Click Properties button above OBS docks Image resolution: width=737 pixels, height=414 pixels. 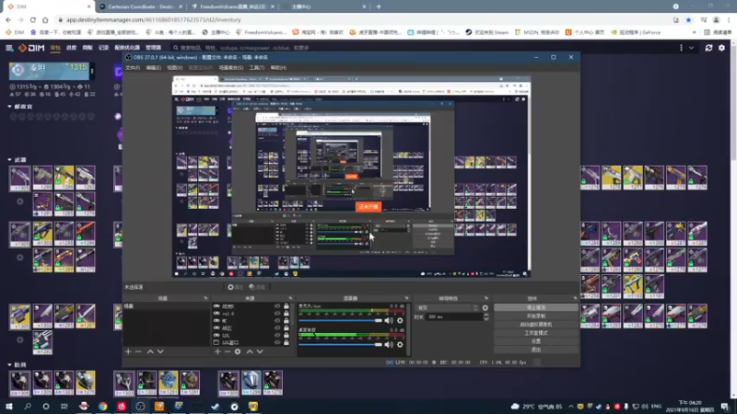[236, 287]
